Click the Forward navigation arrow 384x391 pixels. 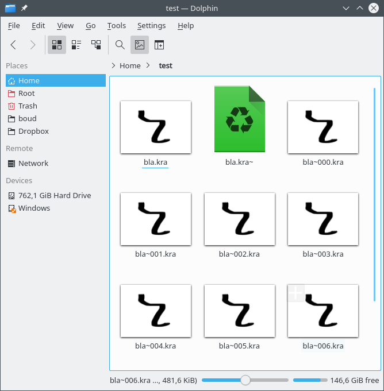click(33, 45)
